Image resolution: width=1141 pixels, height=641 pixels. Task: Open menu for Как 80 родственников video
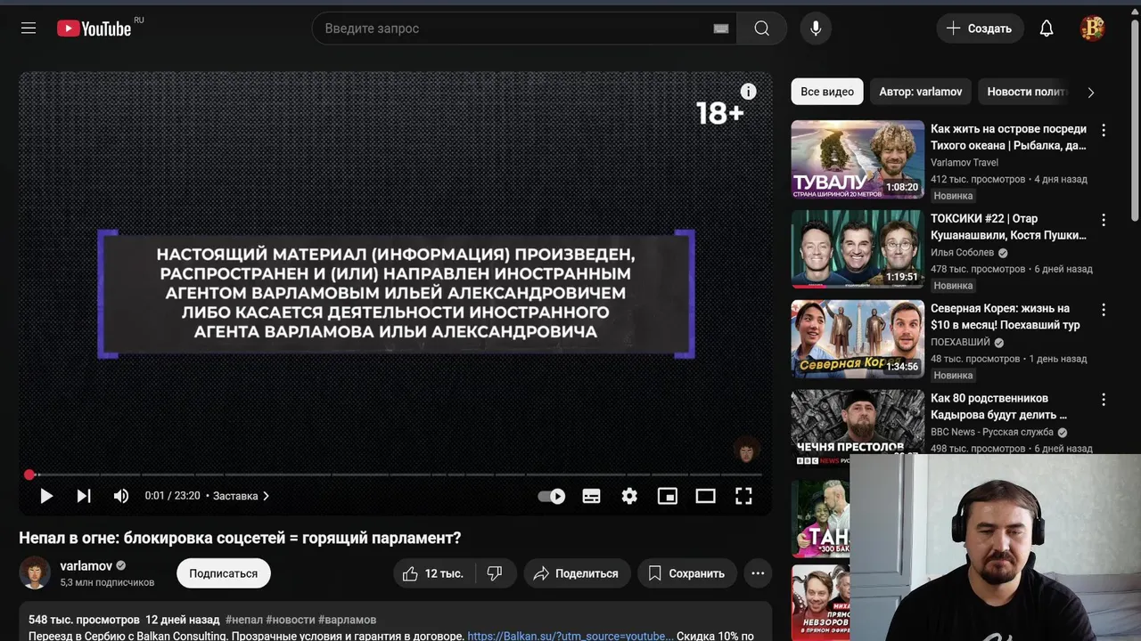(1104, 400)
